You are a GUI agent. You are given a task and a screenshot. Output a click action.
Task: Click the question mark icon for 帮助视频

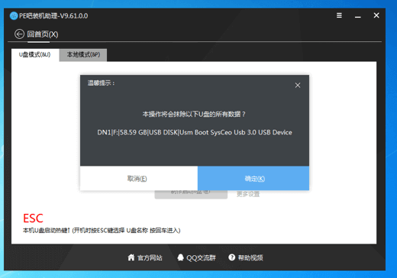click(231, 257)
